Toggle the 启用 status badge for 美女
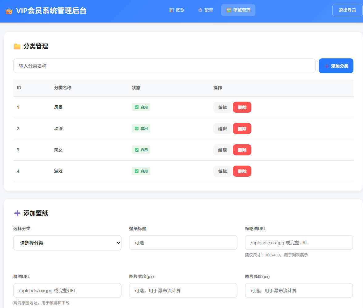The height and width of the screenshot is (308, 363). coord(141,150)
